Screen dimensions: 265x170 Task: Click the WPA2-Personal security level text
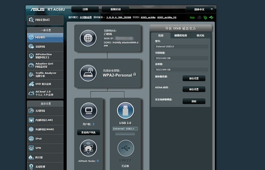coord(117,75)
